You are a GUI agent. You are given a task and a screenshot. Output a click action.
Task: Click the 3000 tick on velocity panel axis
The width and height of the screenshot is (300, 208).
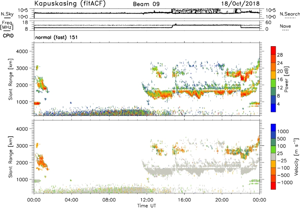[22, 146]
